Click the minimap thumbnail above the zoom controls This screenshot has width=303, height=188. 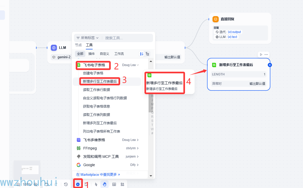pyautogui.click(x=27, y=170)
